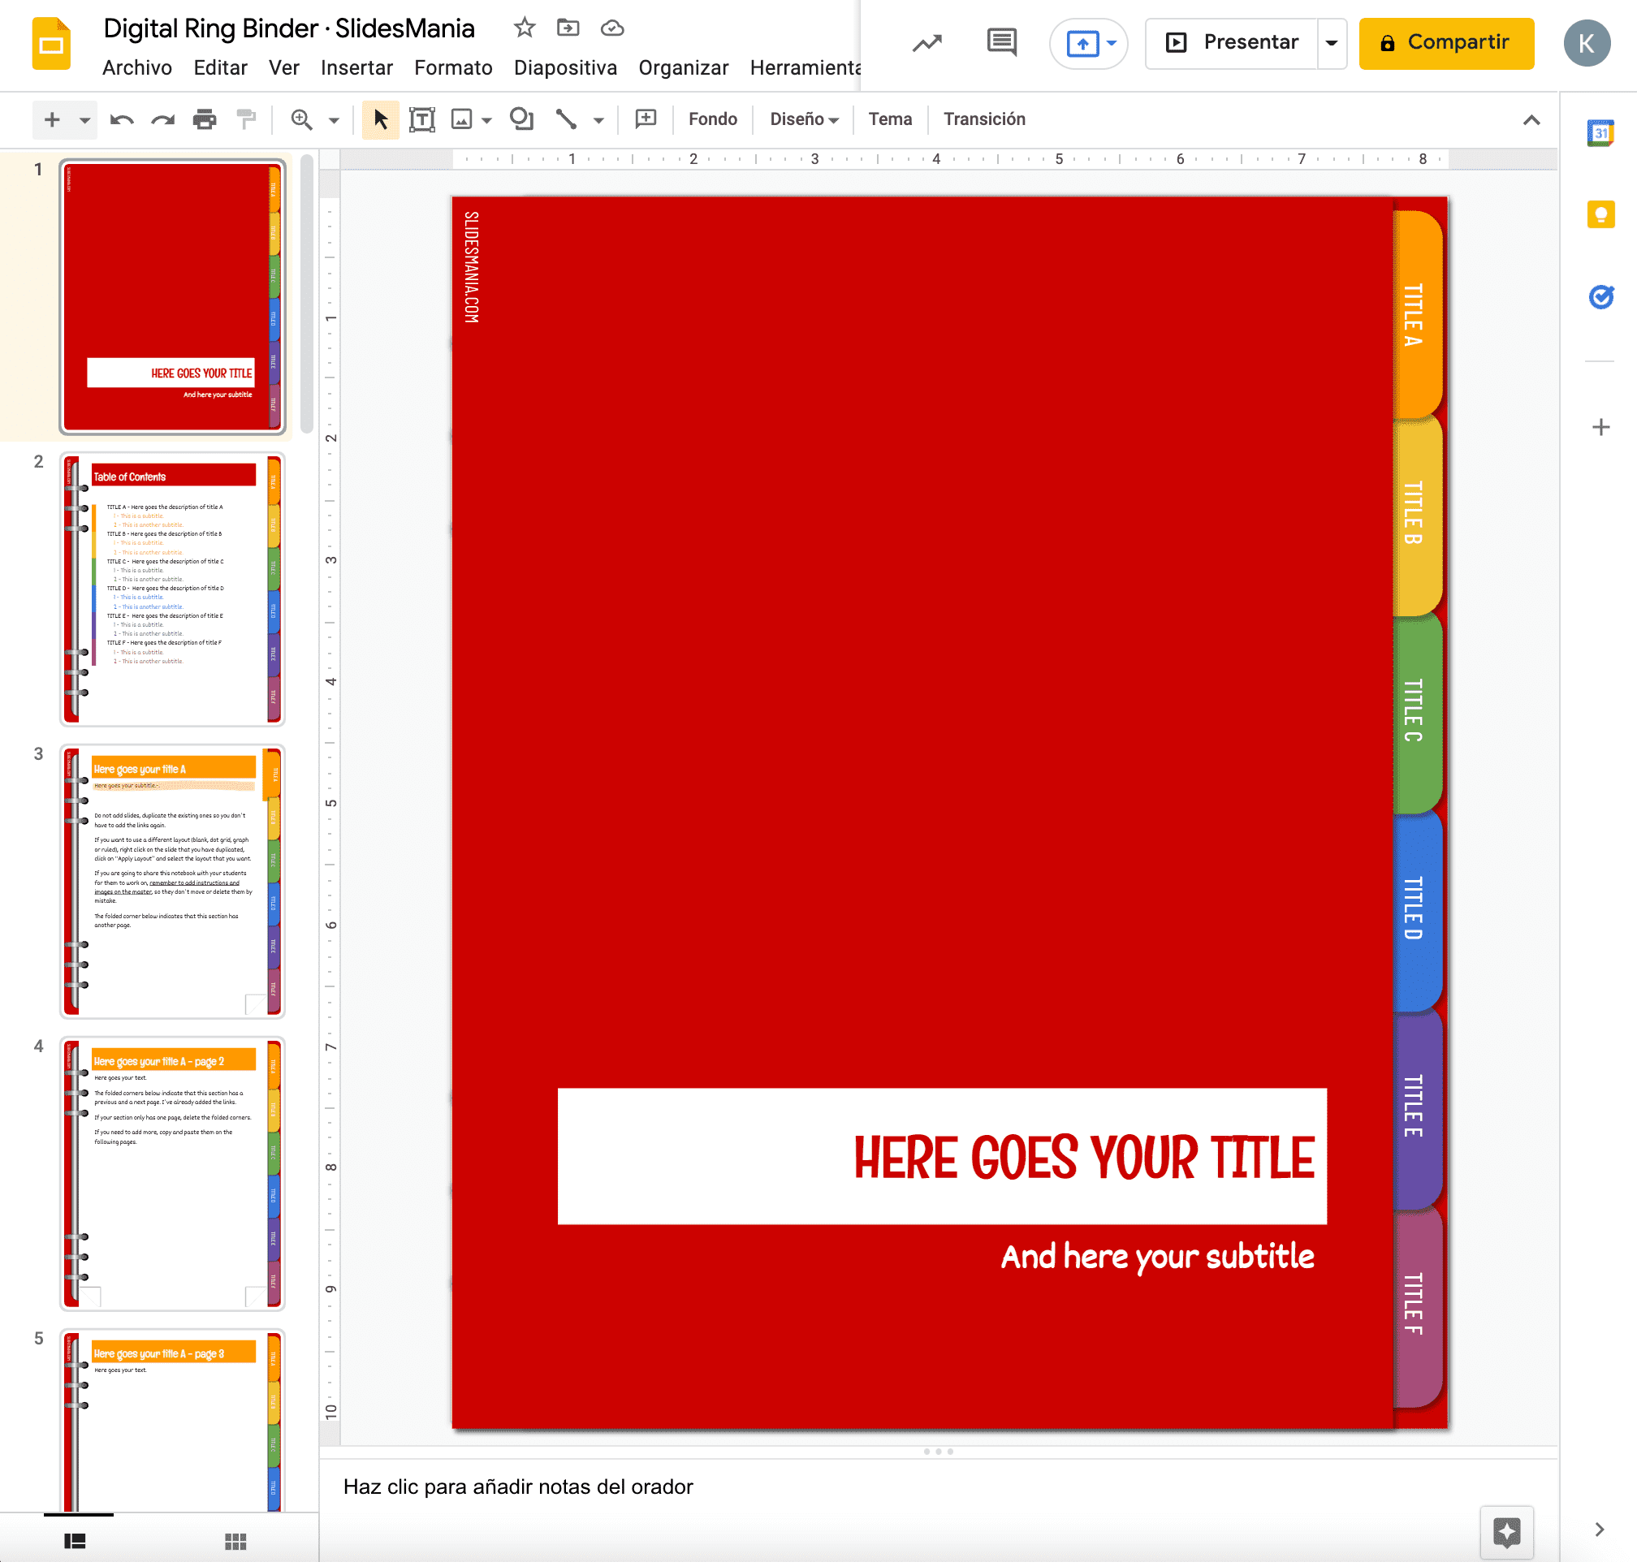Insert an image from the toolbar
1637x1562 pixels.
[464, 119]
